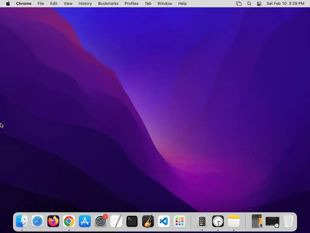
Task: Restore the minimized Calculator window thumbnail
Action: point(257,221)
